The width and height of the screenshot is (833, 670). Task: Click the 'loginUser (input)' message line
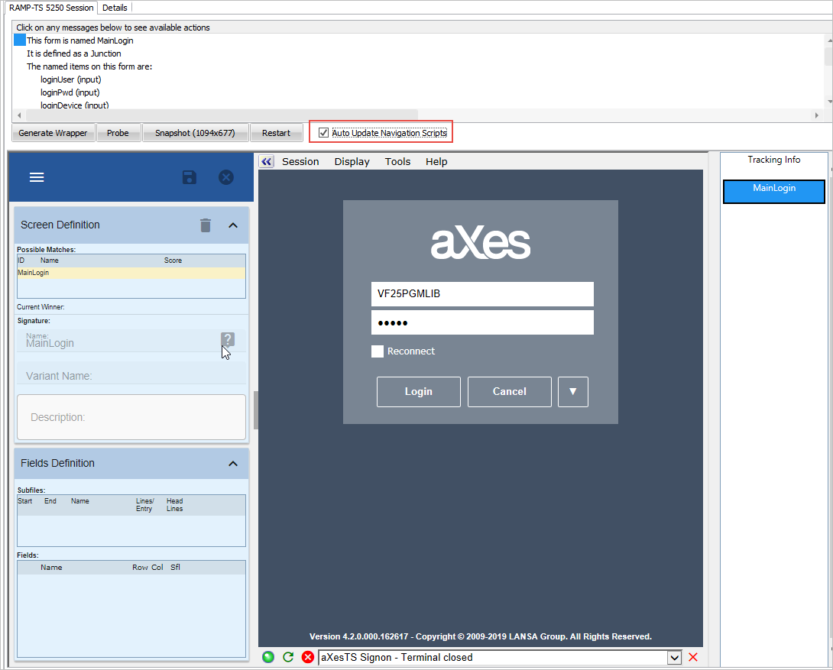tap(70, 79)
